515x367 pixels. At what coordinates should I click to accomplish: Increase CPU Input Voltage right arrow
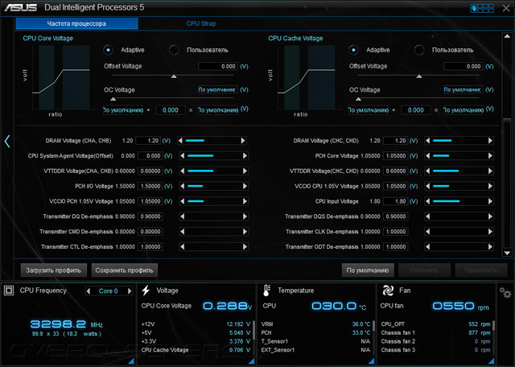[490, 201]
